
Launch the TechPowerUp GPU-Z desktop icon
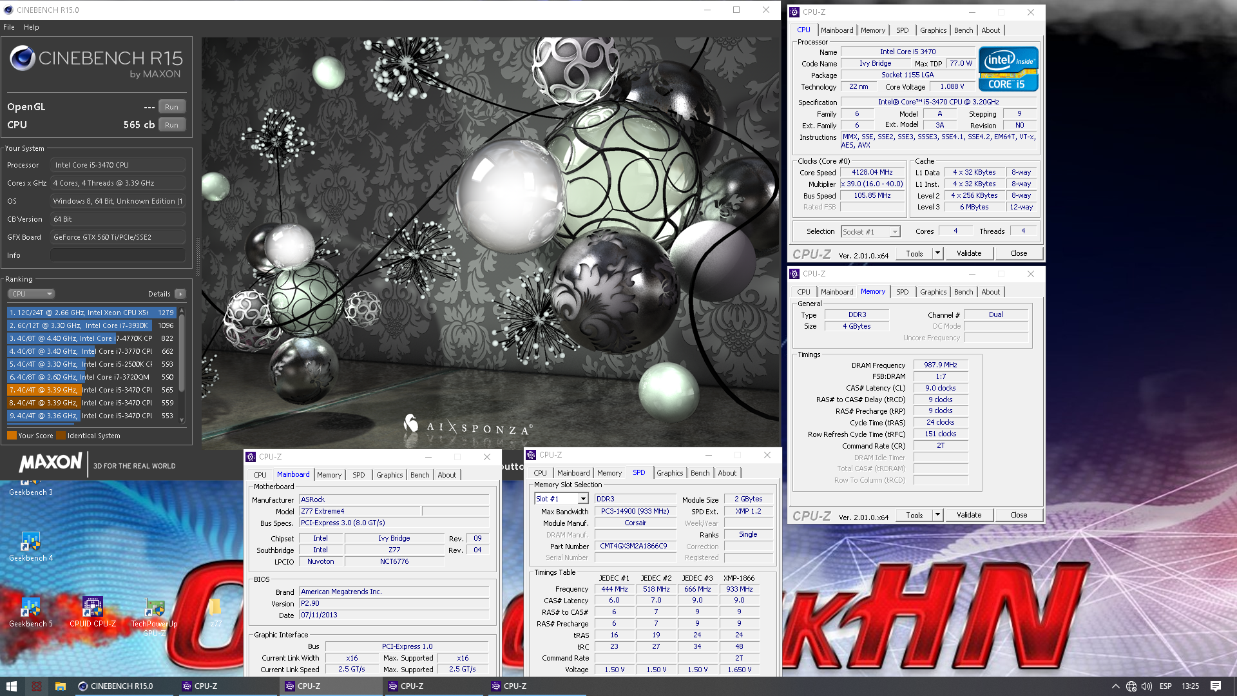(154, 616)
